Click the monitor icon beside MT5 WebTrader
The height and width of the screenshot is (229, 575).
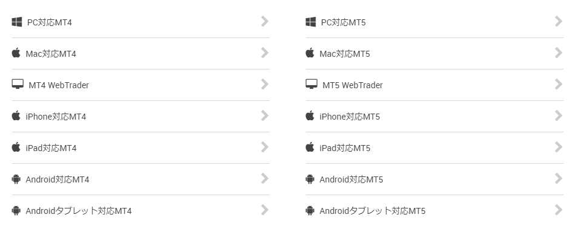pos(311,85)
